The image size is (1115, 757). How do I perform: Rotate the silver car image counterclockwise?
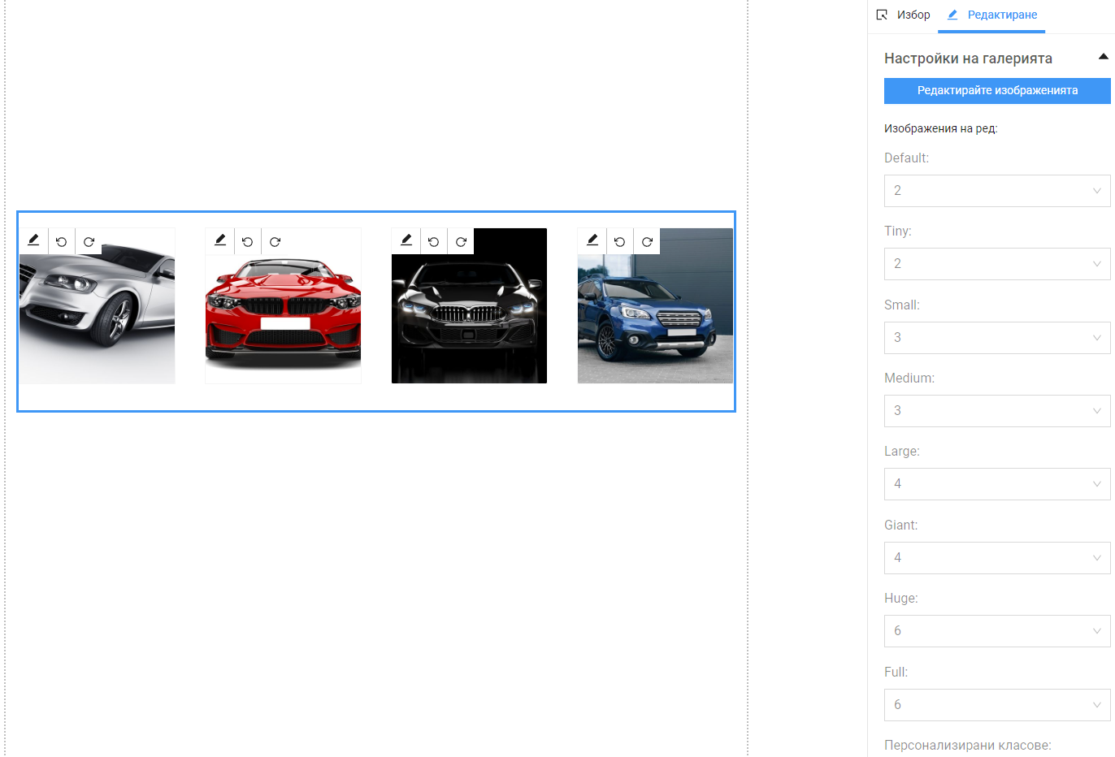61,241
